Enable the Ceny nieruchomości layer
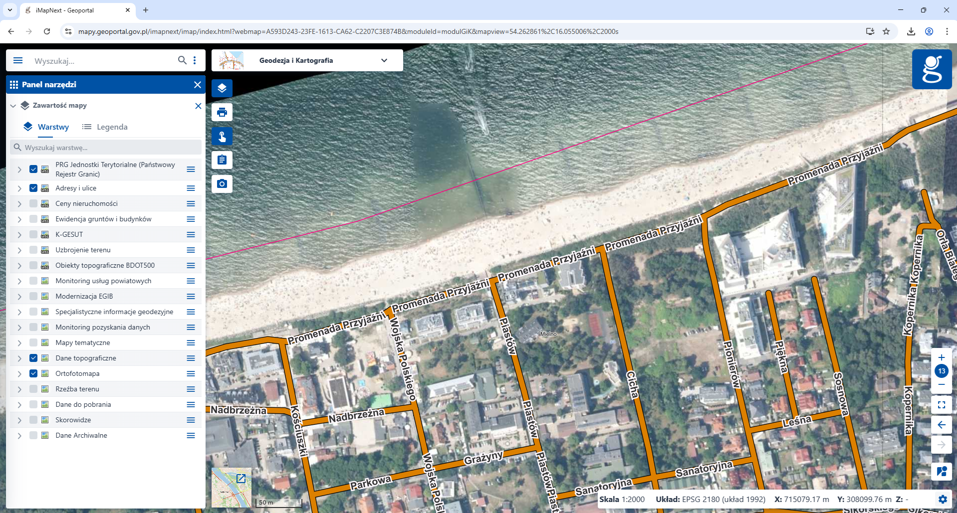The height and width of the screenshot is (513, 957). [33, 203]
